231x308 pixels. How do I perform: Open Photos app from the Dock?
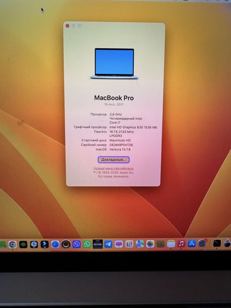pos(150,244)
